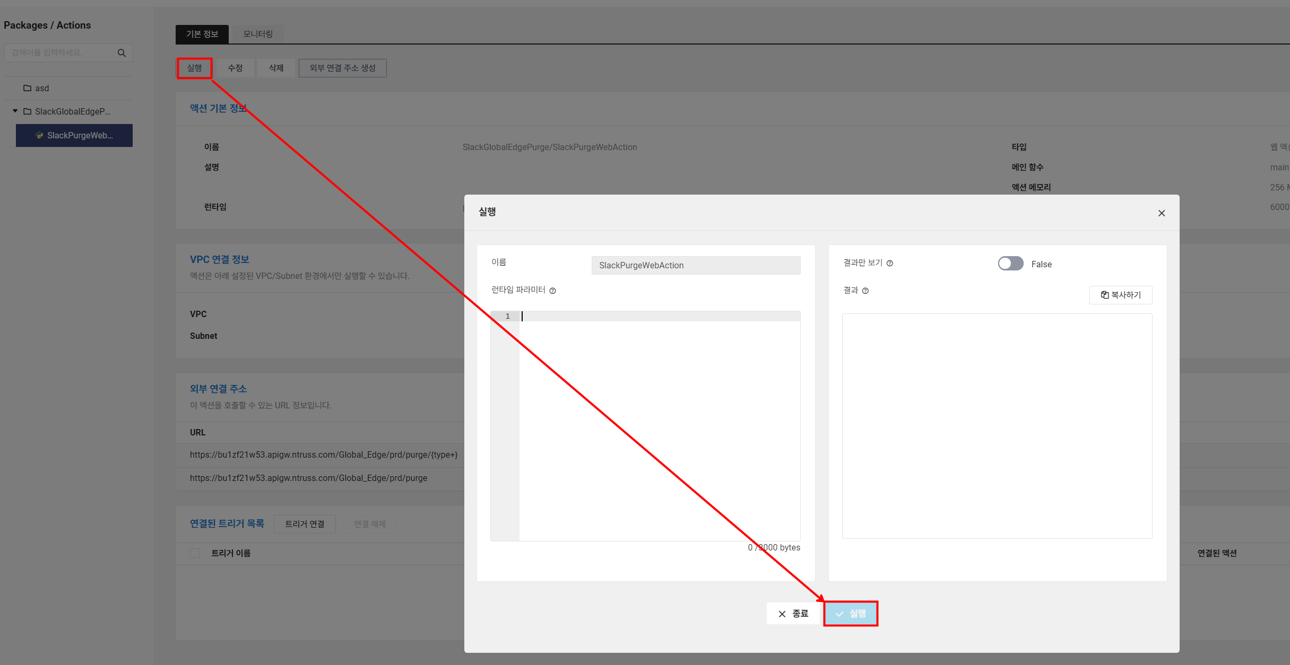
Task: Click the Python icon on SlackPurgeWeb item
Action: [x=39, y=135]
